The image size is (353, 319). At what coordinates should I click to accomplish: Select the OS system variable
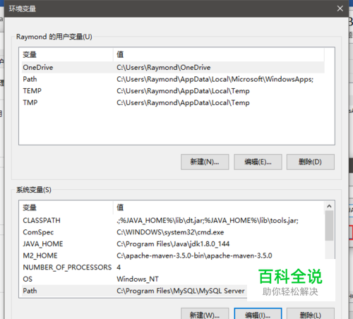(x=134, y=279)
